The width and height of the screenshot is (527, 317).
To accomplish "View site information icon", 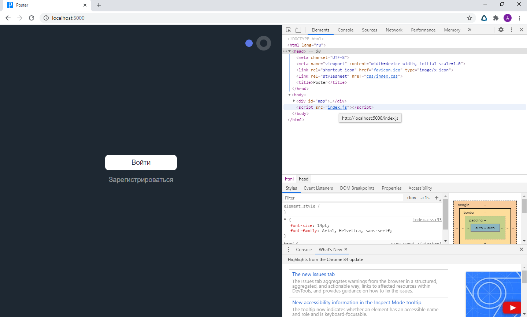I will (x=46, y=18).
